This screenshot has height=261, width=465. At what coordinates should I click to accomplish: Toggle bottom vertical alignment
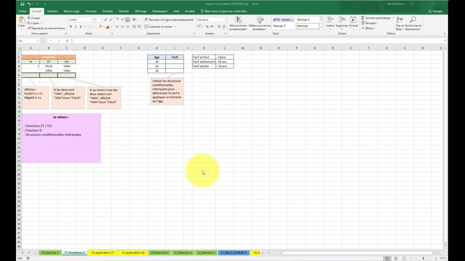coord(127,20)
